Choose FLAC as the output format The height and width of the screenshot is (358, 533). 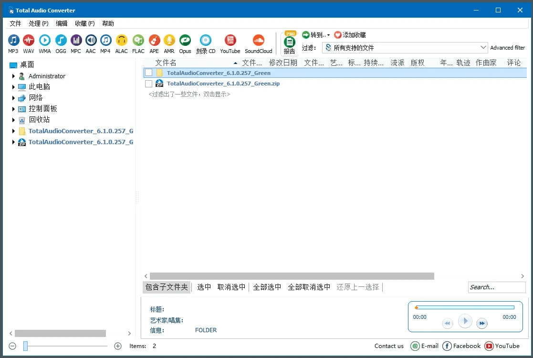(x=138, y=40)
